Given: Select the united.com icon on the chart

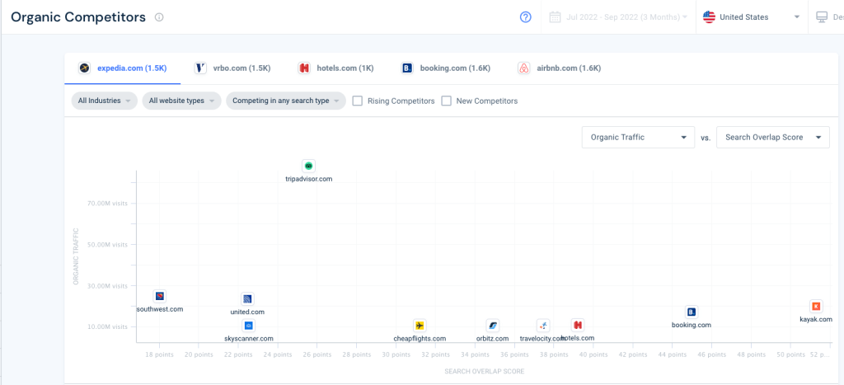Looking at the screenshot, I should [247, 298].
